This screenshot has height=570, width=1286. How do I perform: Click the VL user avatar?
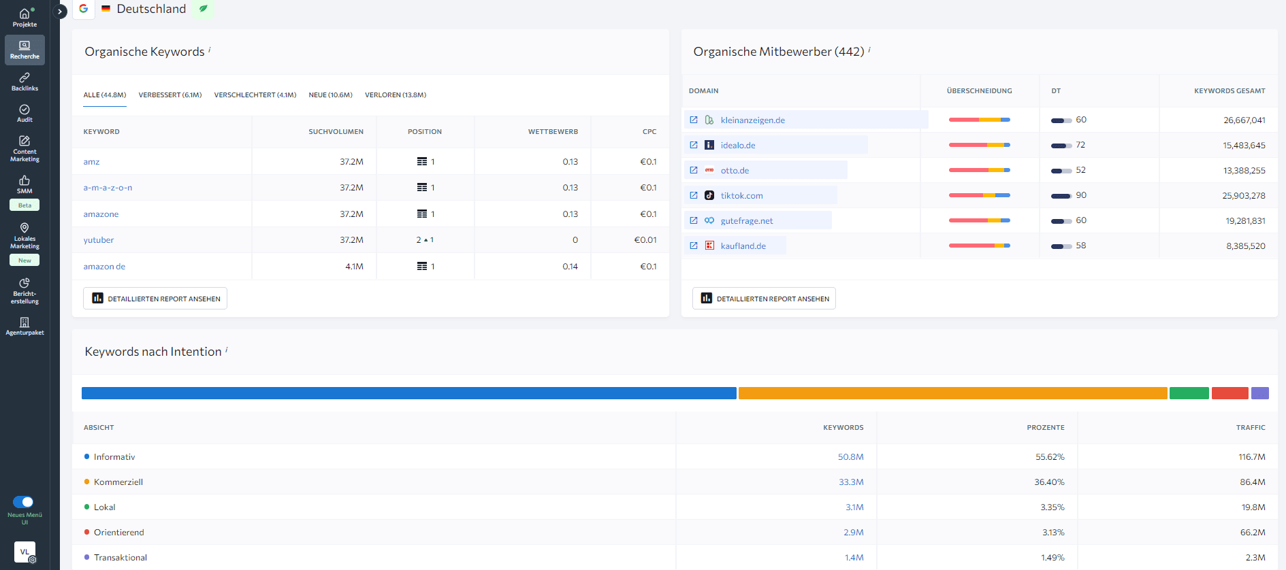coord(25,552)
